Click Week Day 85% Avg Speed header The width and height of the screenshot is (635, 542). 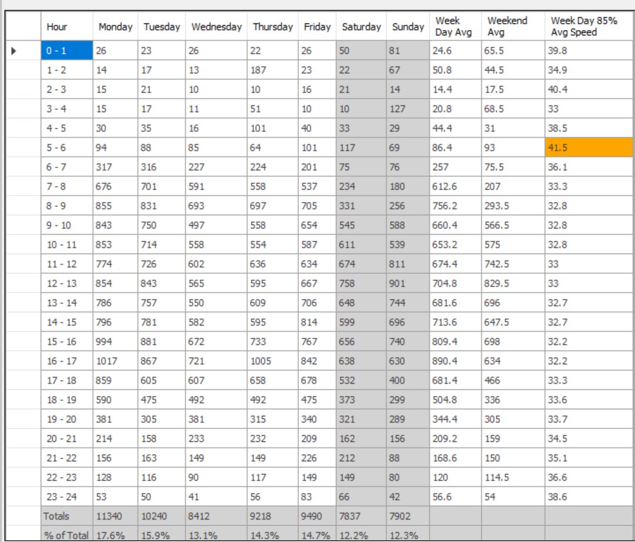pyautogui.click(x=589, y=27)
